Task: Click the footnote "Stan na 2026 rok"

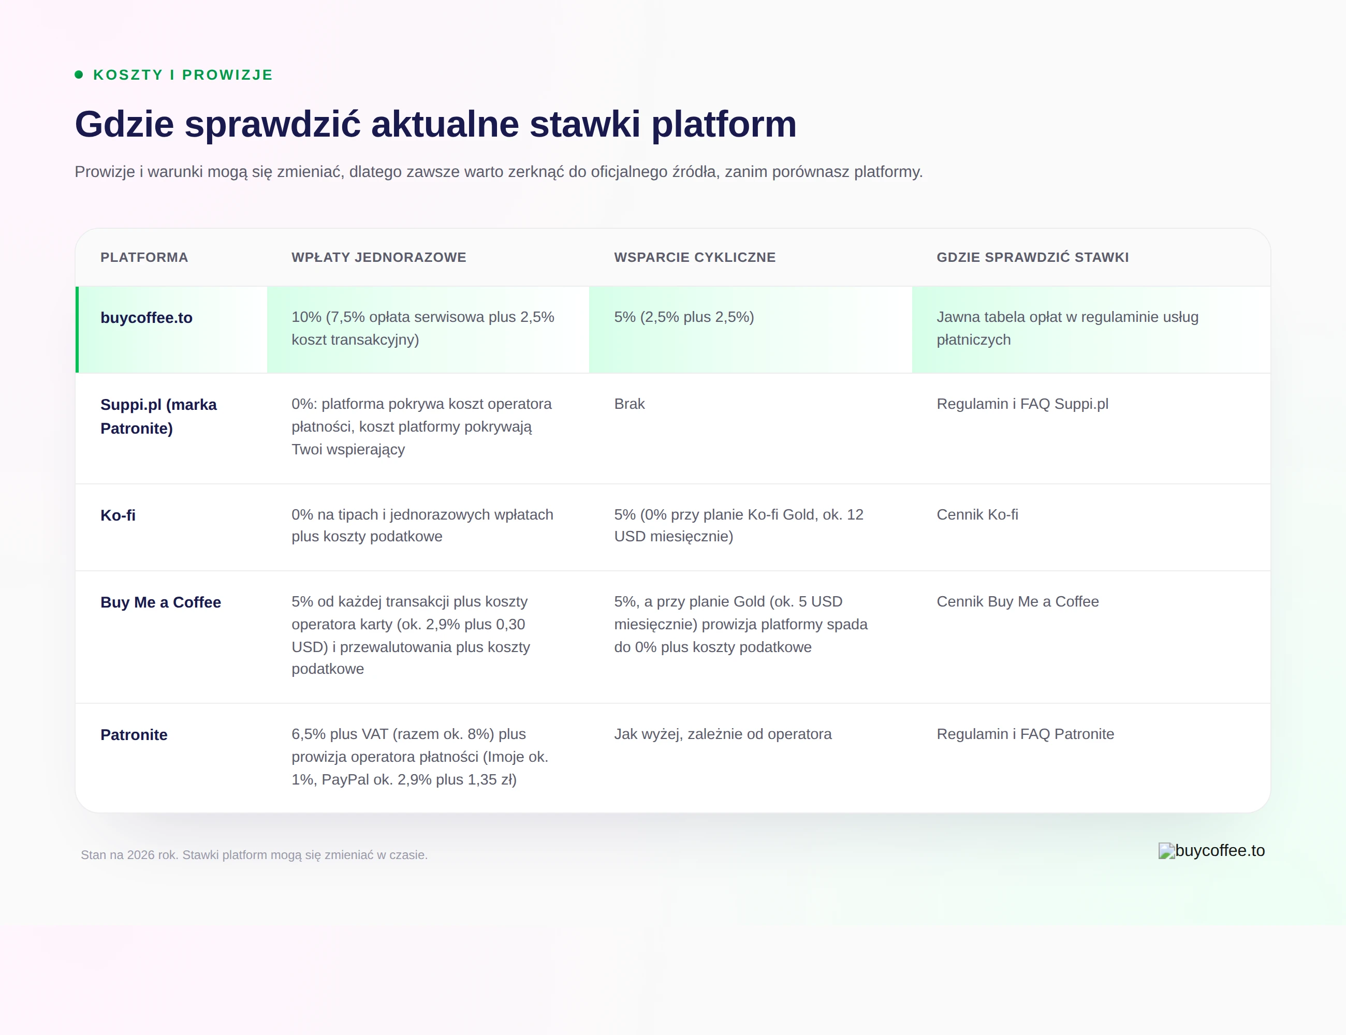Action: [x=254, y=855]
